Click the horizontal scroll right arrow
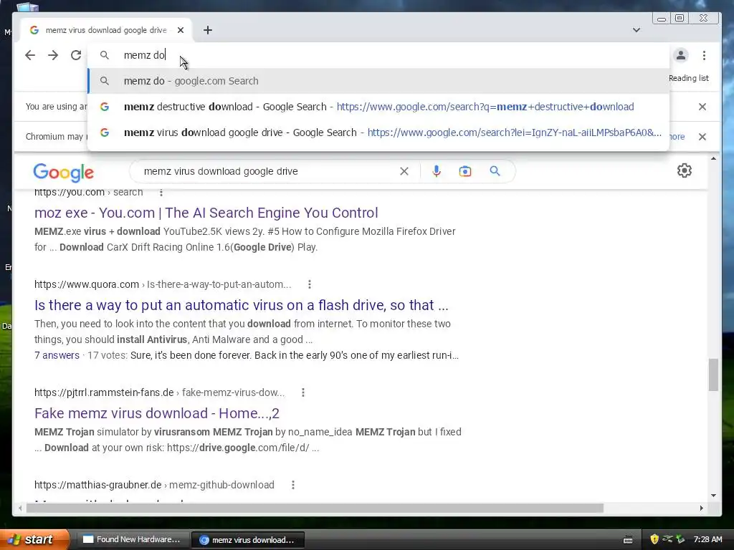Viewport: 734px width, 550px height. (701, 508)
